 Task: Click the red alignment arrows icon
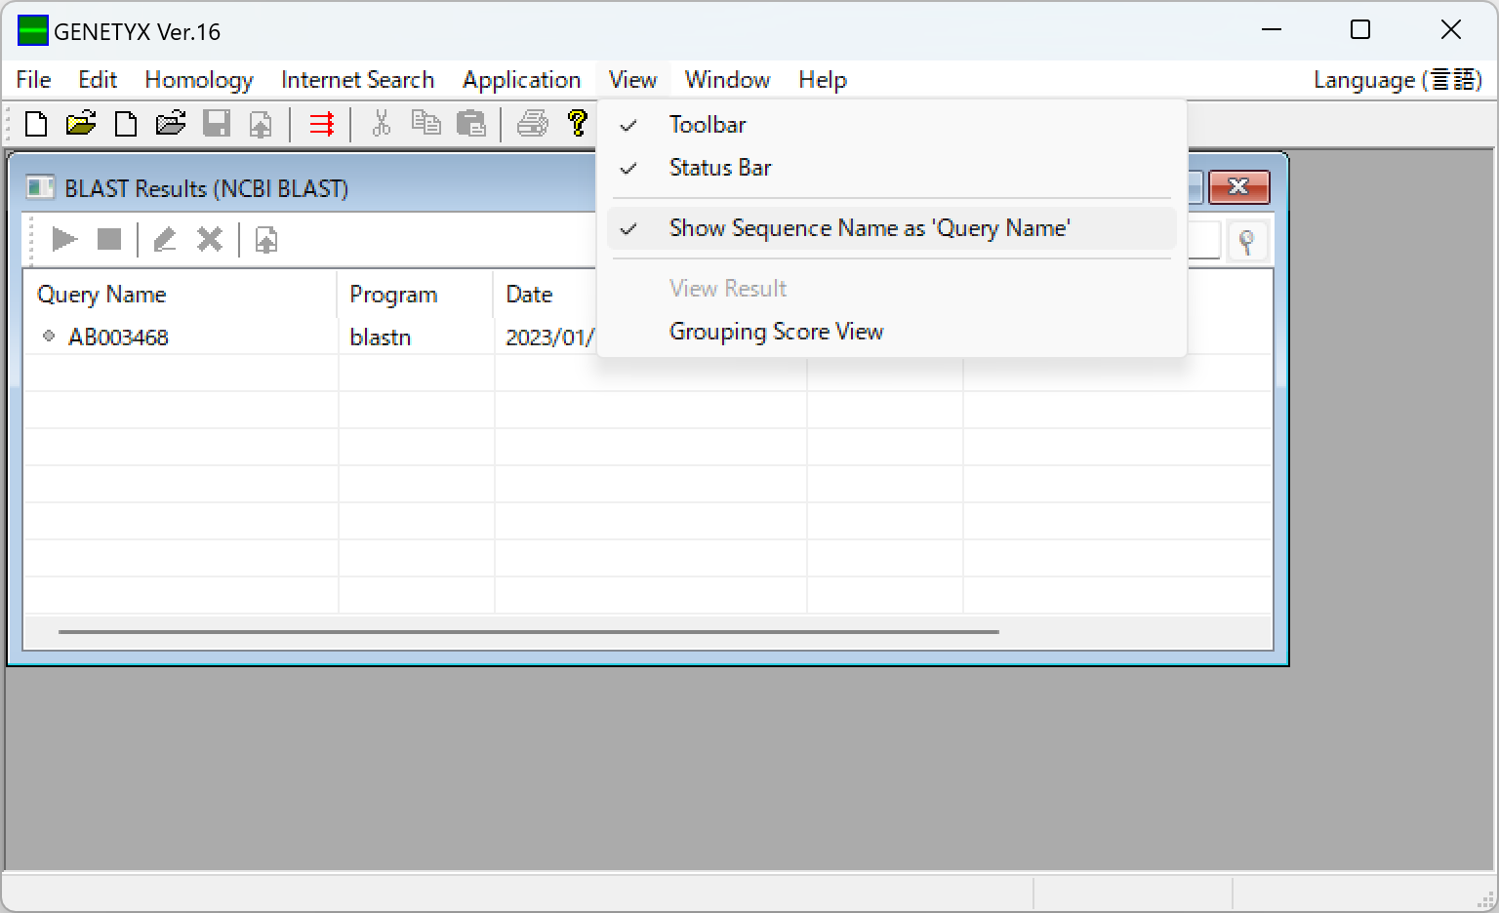click(321, 124)
